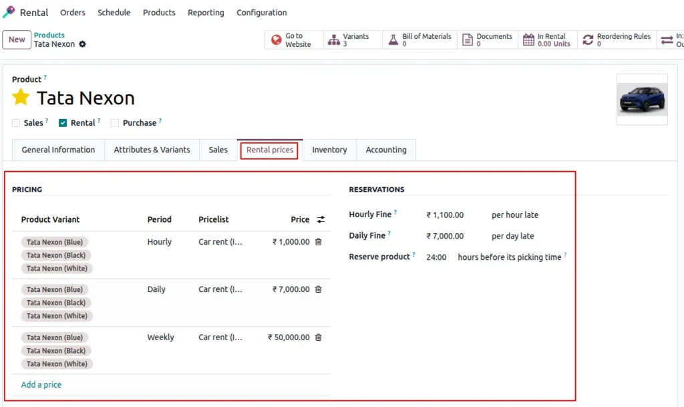
Task: Click the Bill of Materials flask icon
Action: tap(393, 40)
